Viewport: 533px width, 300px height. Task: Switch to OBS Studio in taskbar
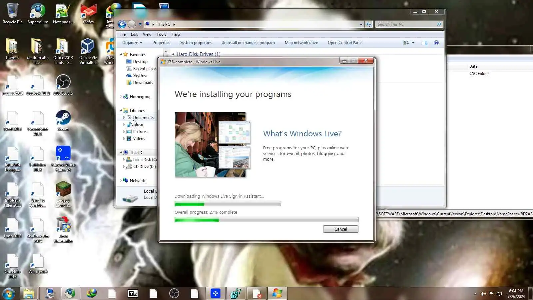point(174,293)
